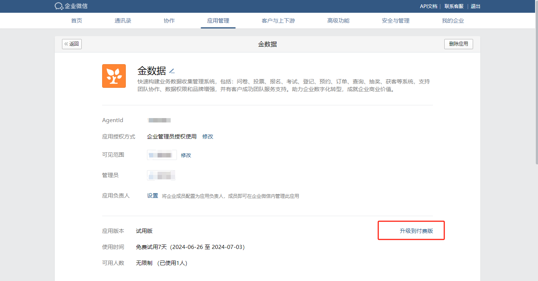This screenshot has height=281, width=538.
Task: Click the blurred 可见范围 member tag
Action: click(x=162, y=155)
